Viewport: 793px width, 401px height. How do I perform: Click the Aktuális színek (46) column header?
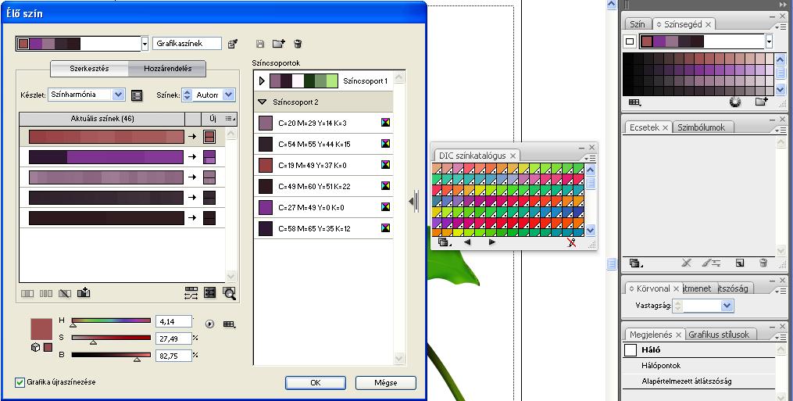coord(102,119)
